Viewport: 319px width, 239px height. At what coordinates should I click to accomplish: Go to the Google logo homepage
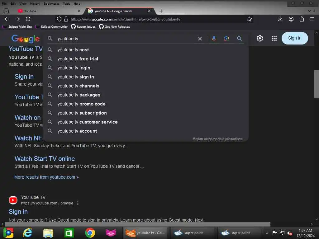tap(26, 39)
